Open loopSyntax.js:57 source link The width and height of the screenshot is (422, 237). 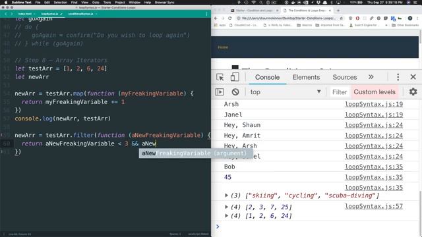tap(374, 206)
